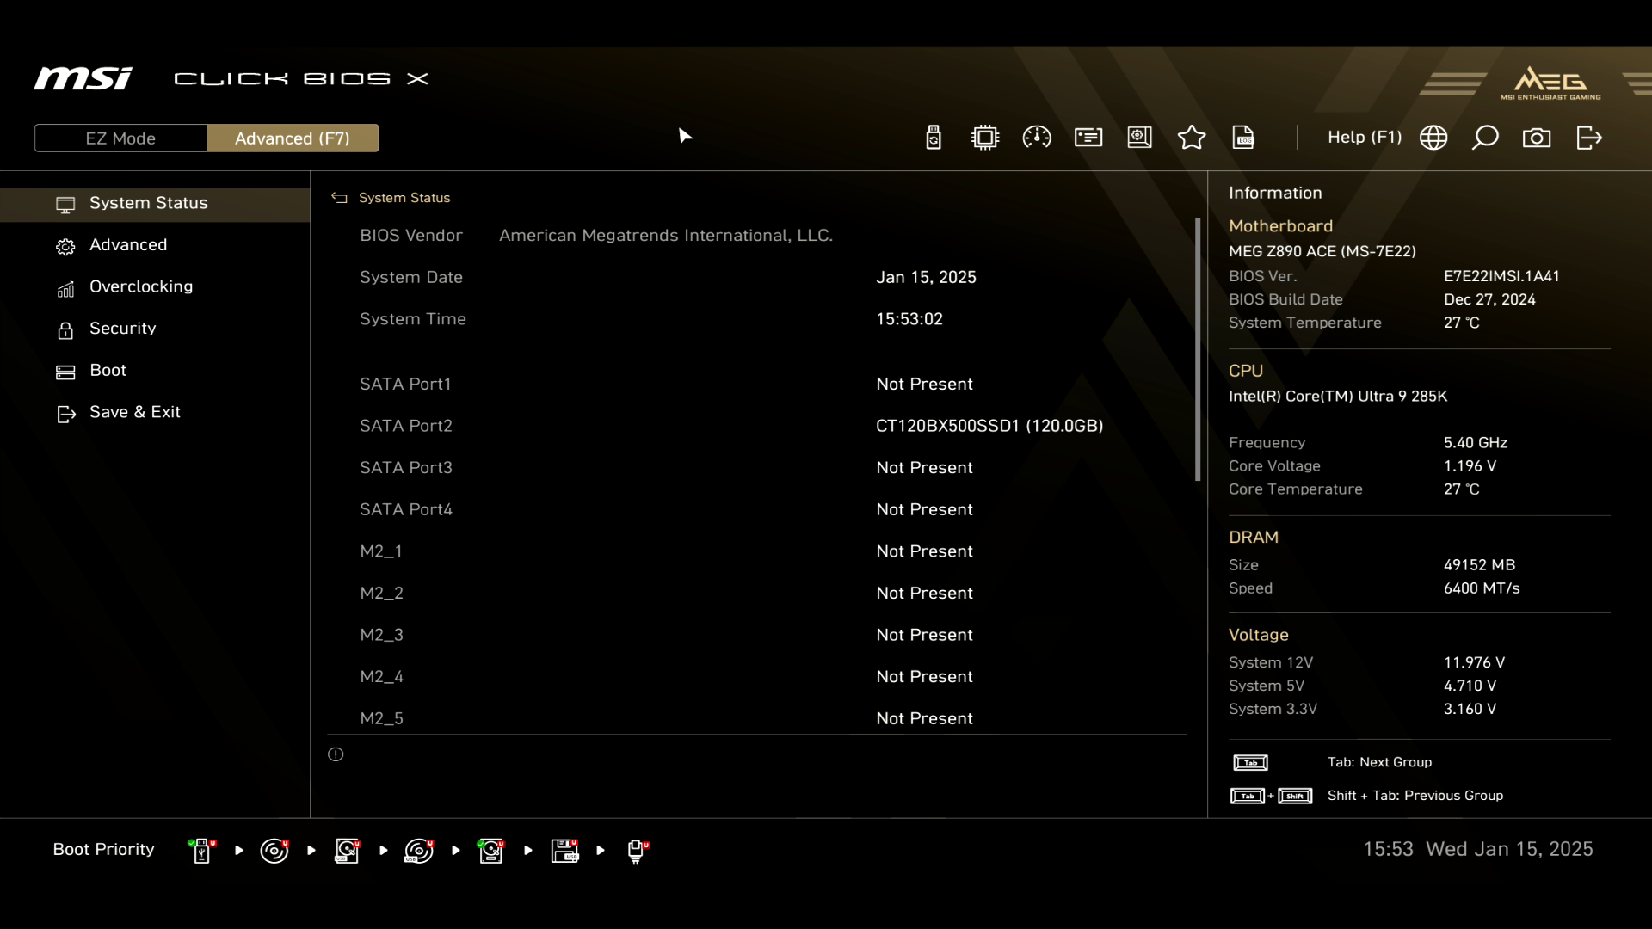Click the System Status back arrow breadcrumb
The image size is (1652, 929).
point(339,198)
